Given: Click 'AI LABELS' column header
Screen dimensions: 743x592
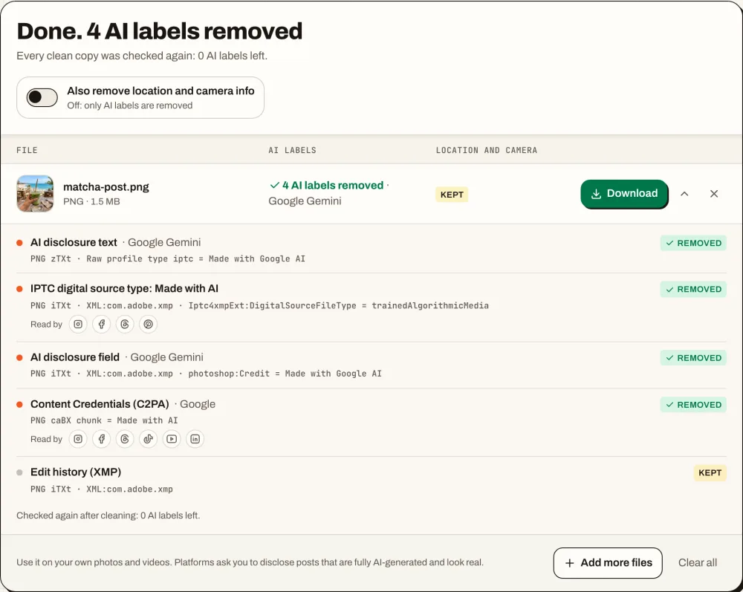Looking at the screenshot, I should 292,150.
